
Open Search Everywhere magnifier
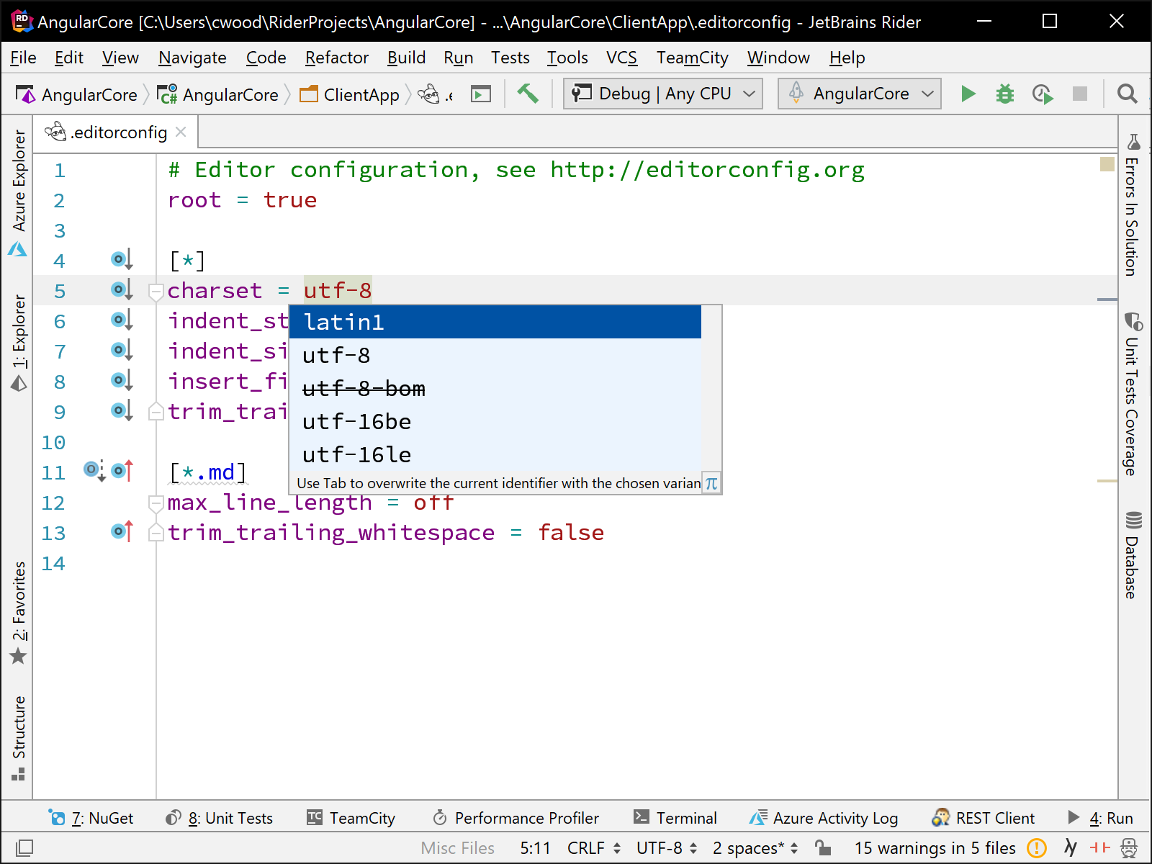[1127, 94]
